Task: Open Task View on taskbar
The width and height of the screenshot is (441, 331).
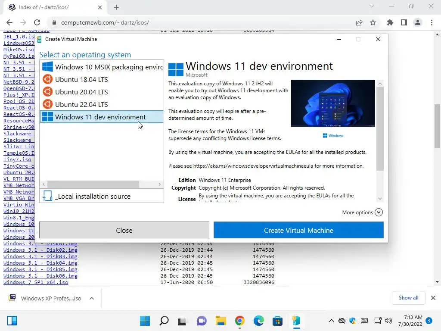Action: (x=182, y=321)
